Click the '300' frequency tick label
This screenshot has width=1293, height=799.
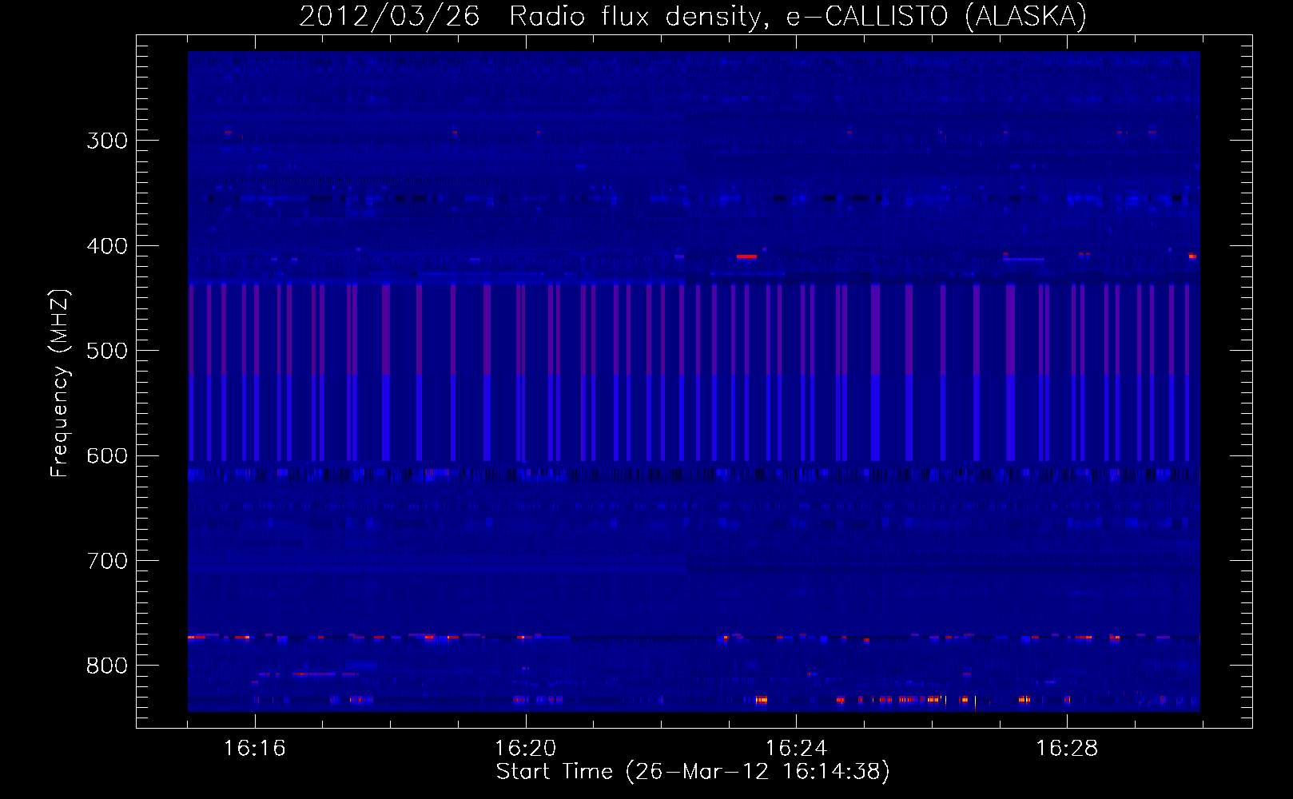[x=107, y=141]
